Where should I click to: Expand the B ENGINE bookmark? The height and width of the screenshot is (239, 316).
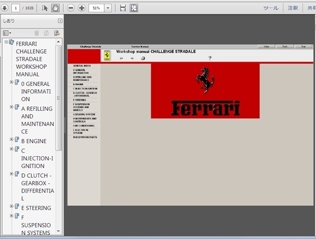pyautogui.click(x=12, y=140)
